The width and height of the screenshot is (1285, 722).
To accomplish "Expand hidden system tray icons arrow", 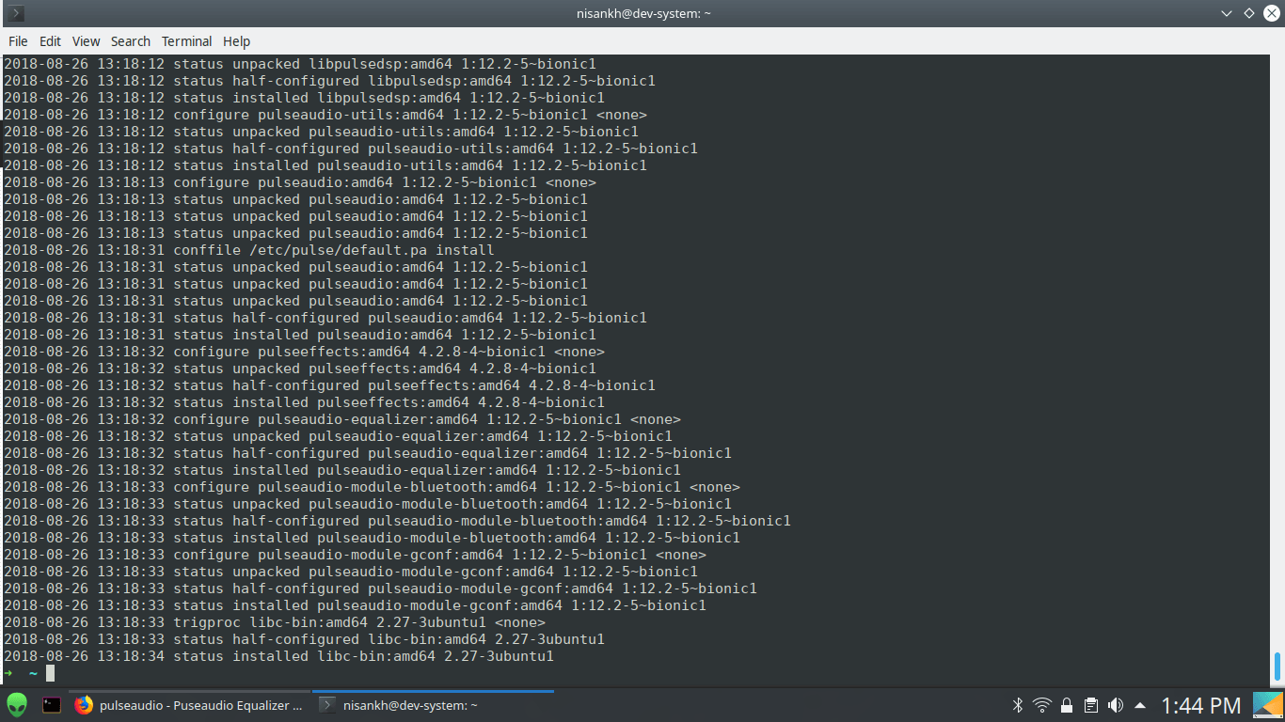I will tap(1140, 705).
